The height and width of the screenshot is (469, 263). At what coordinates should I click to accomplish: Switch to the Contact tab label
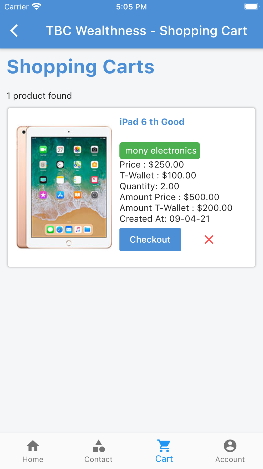pos(98,459)
